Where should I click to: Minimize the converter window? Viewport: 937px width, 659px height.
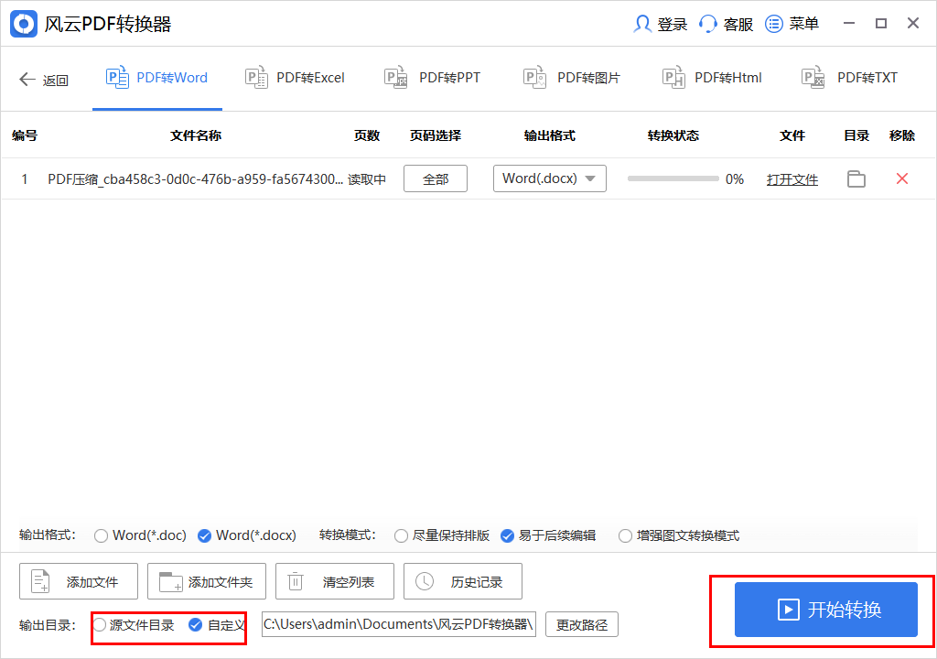[848, 23]
